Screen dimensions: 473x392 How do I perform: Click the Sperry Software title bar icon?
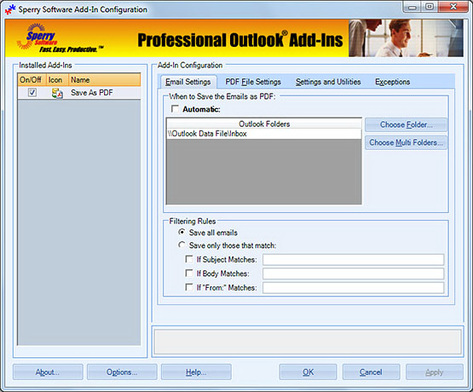click(x=9, y=9)
